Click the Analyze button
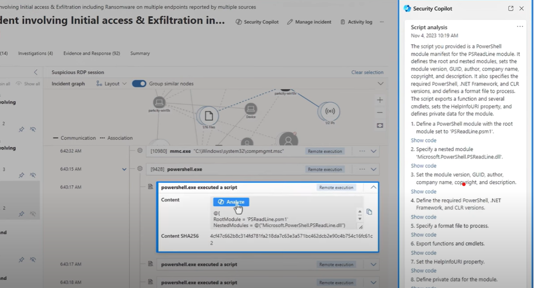534x288 pixels. 231,202
